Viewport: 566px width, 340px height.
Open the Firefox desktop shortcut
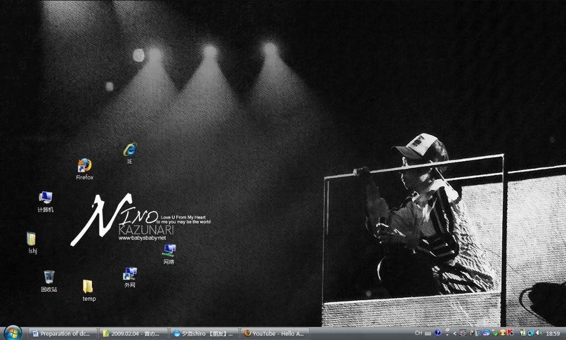tap(84, 166)
